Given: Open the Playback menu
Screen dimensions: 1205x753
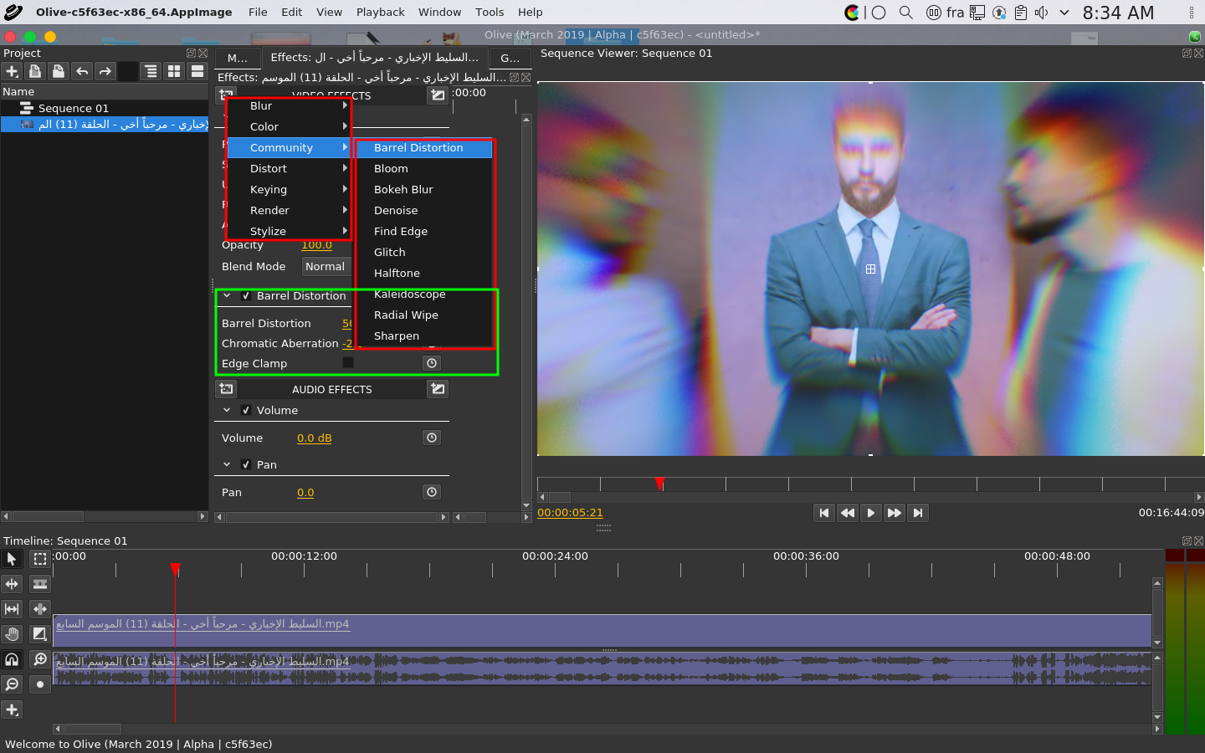Looking at the screenshot, I should point(381,13).
